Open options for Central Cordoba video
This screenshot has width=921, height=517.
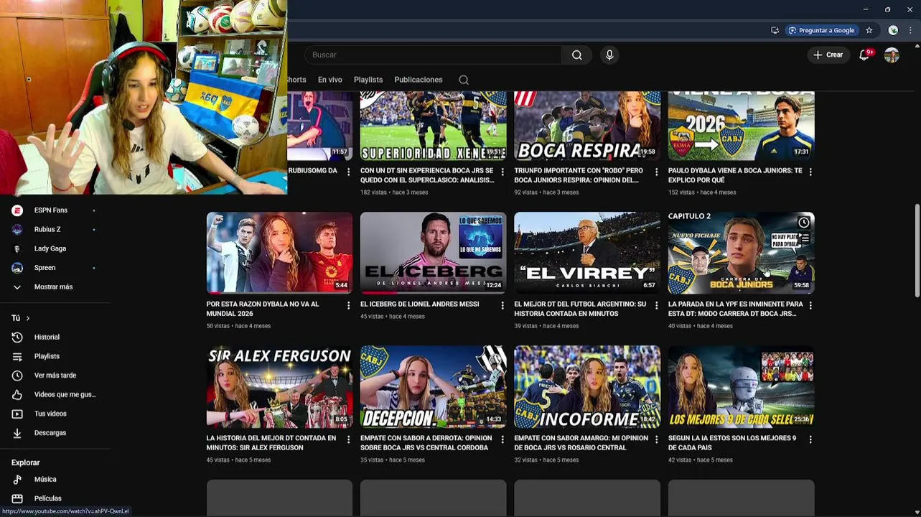[502, 439]
